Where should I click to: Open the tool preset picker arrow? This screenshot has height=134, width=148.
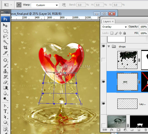click(11, 5)
